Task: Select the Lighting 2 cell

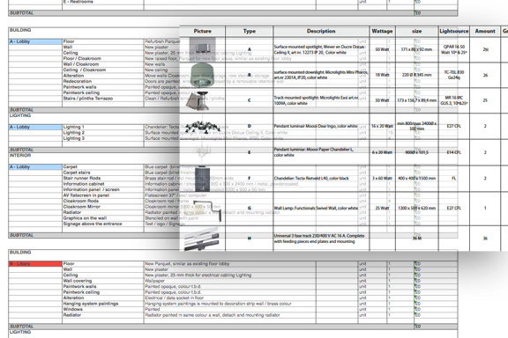Action: [x=103, y=133]
